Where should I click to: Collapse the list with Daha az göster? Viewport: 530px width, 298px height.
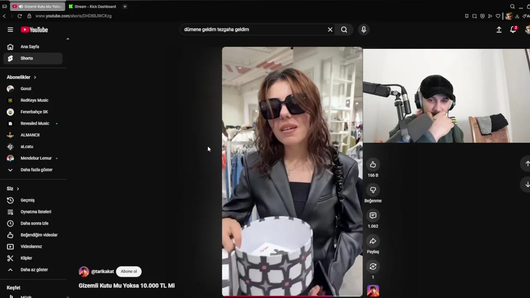pos(33,270)
